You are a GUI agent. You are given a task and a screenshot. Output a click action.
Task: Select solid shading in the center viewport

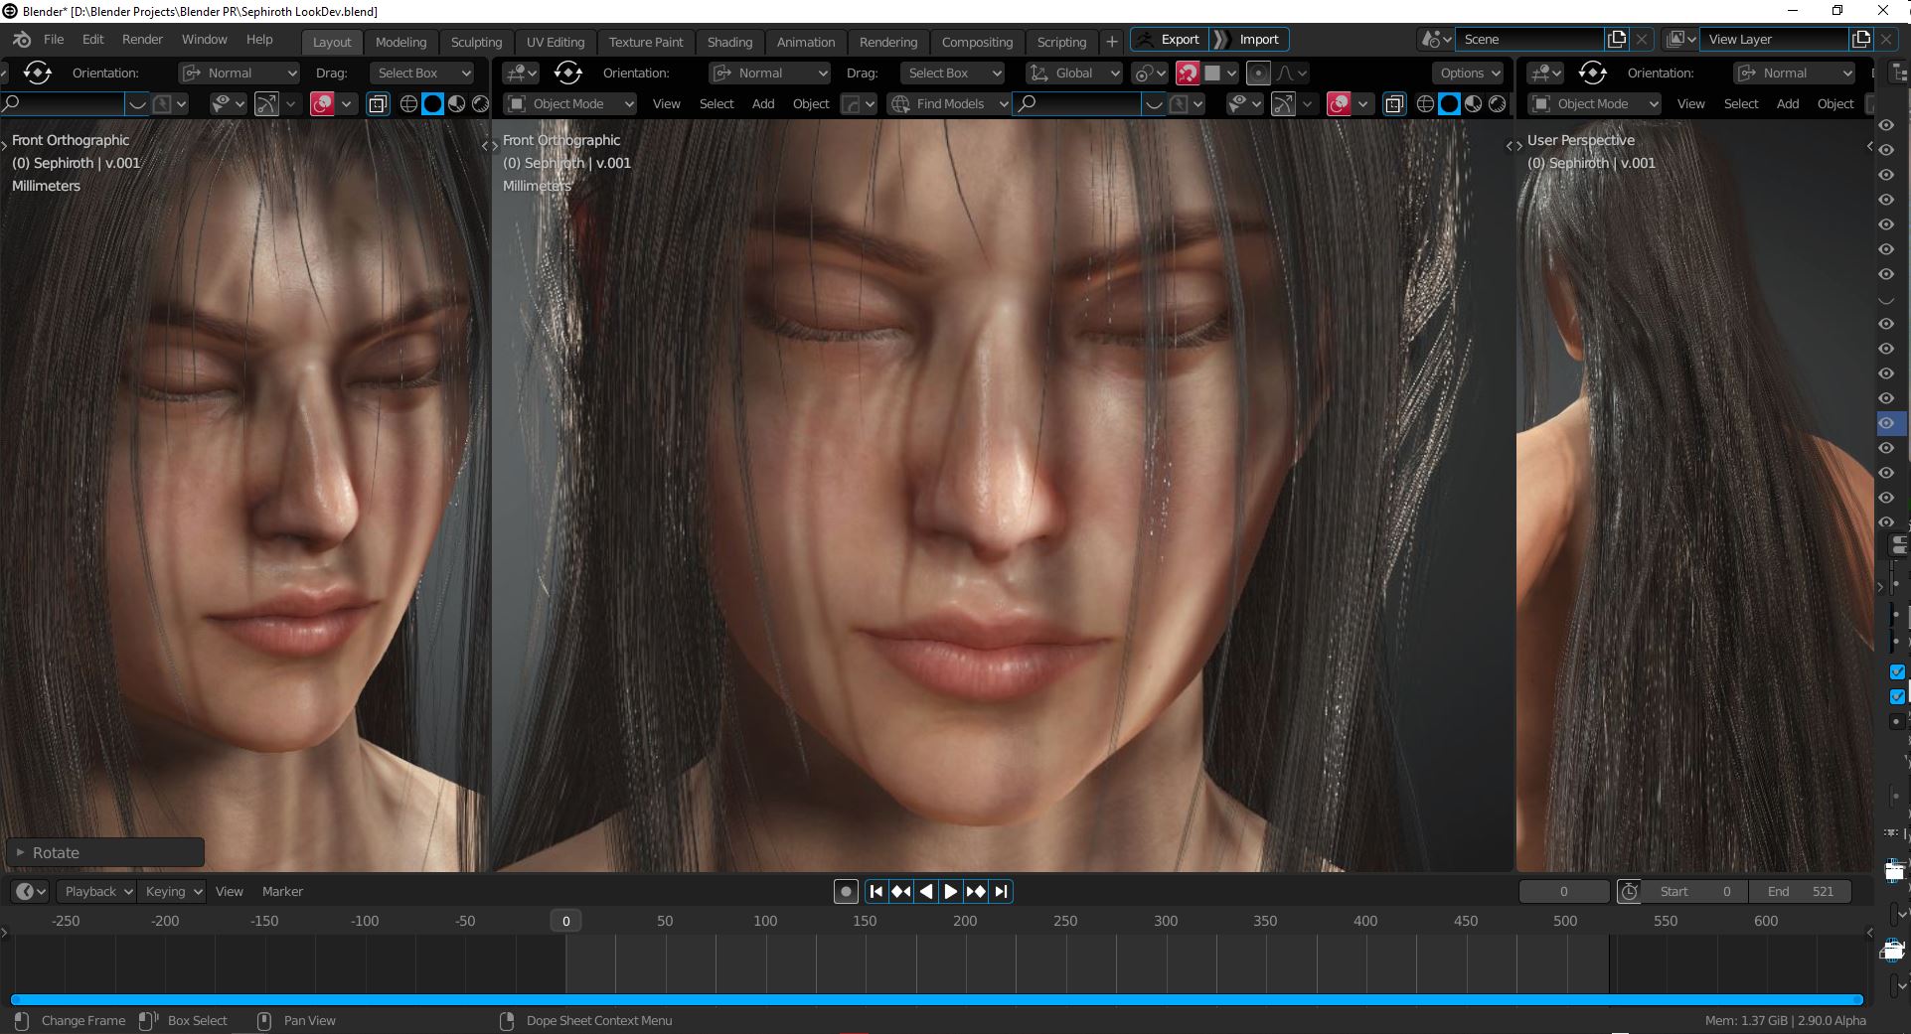click(1449, 103)
